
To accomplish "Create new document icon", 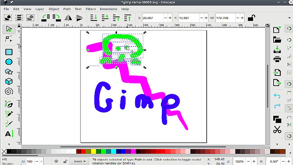I will pyautogui.click(x=277, y=29).
